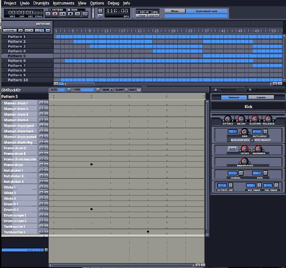
Task: Mute the Sticks 1 instrument
Action: pyautogui.click(x=42, y=187)
